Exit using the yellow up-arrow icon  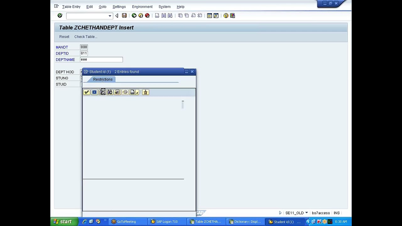click(x=141, y=16)
